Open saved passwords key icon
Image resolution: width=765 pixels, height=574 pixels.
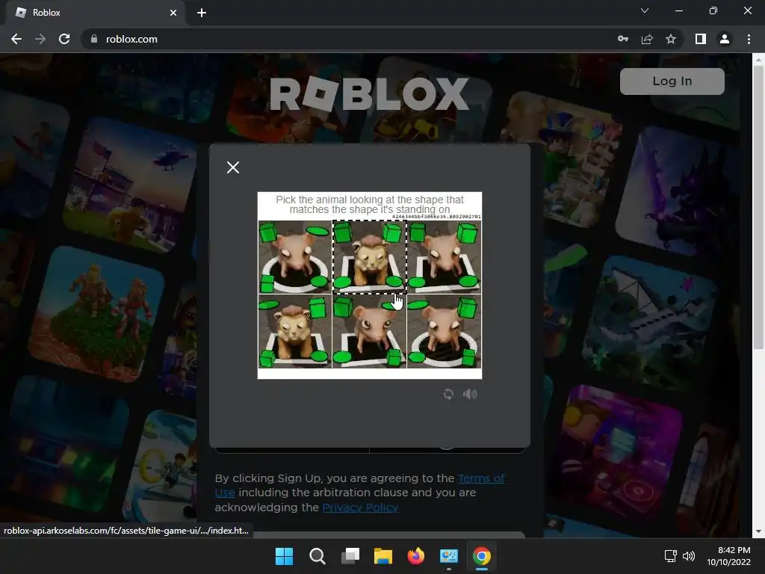(623, 39)
